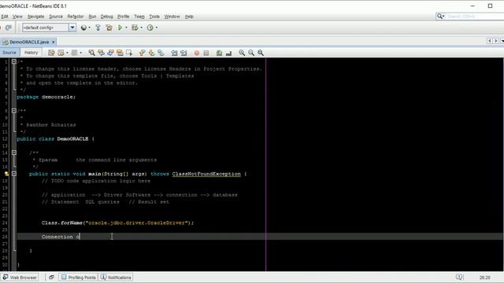Collapse the main method fold marker
This screenshot has width=504, height=283.
click(14, 174)
